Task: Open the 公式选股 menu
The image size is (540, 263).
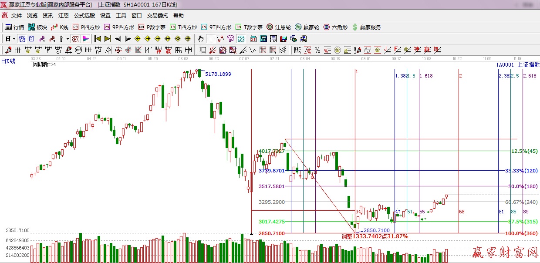Action: (x=84, y=15)
